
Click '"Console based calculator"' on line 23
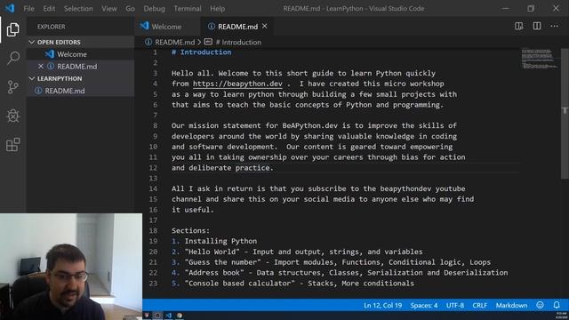point(239,283)
